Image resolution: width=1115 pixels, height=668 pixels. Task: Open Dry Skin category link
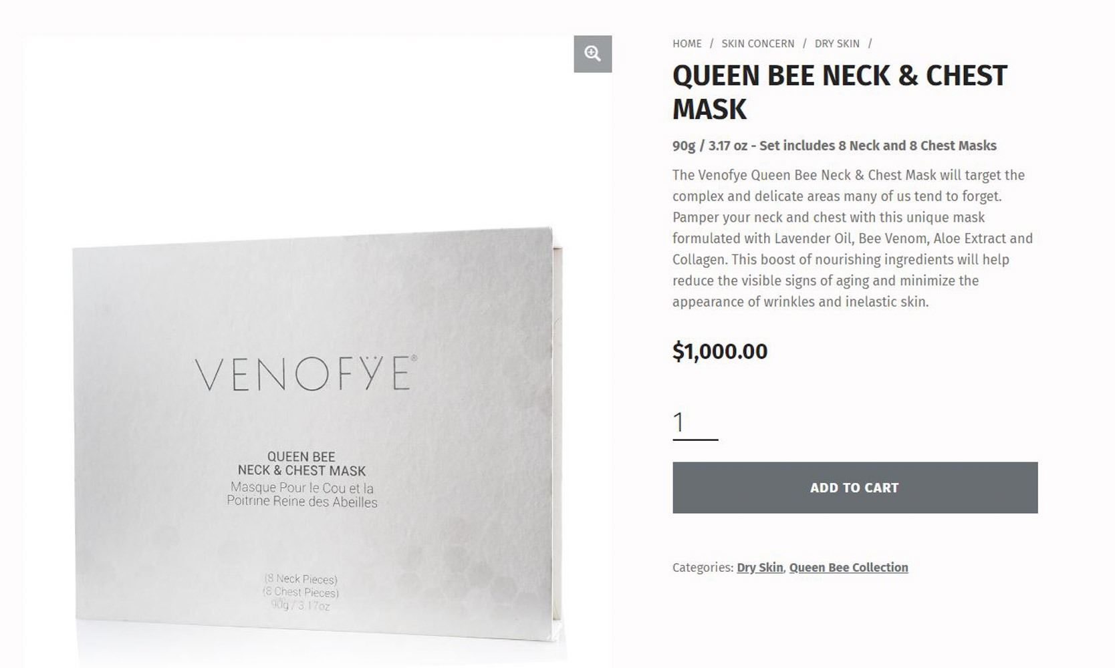tap(759, 567)
